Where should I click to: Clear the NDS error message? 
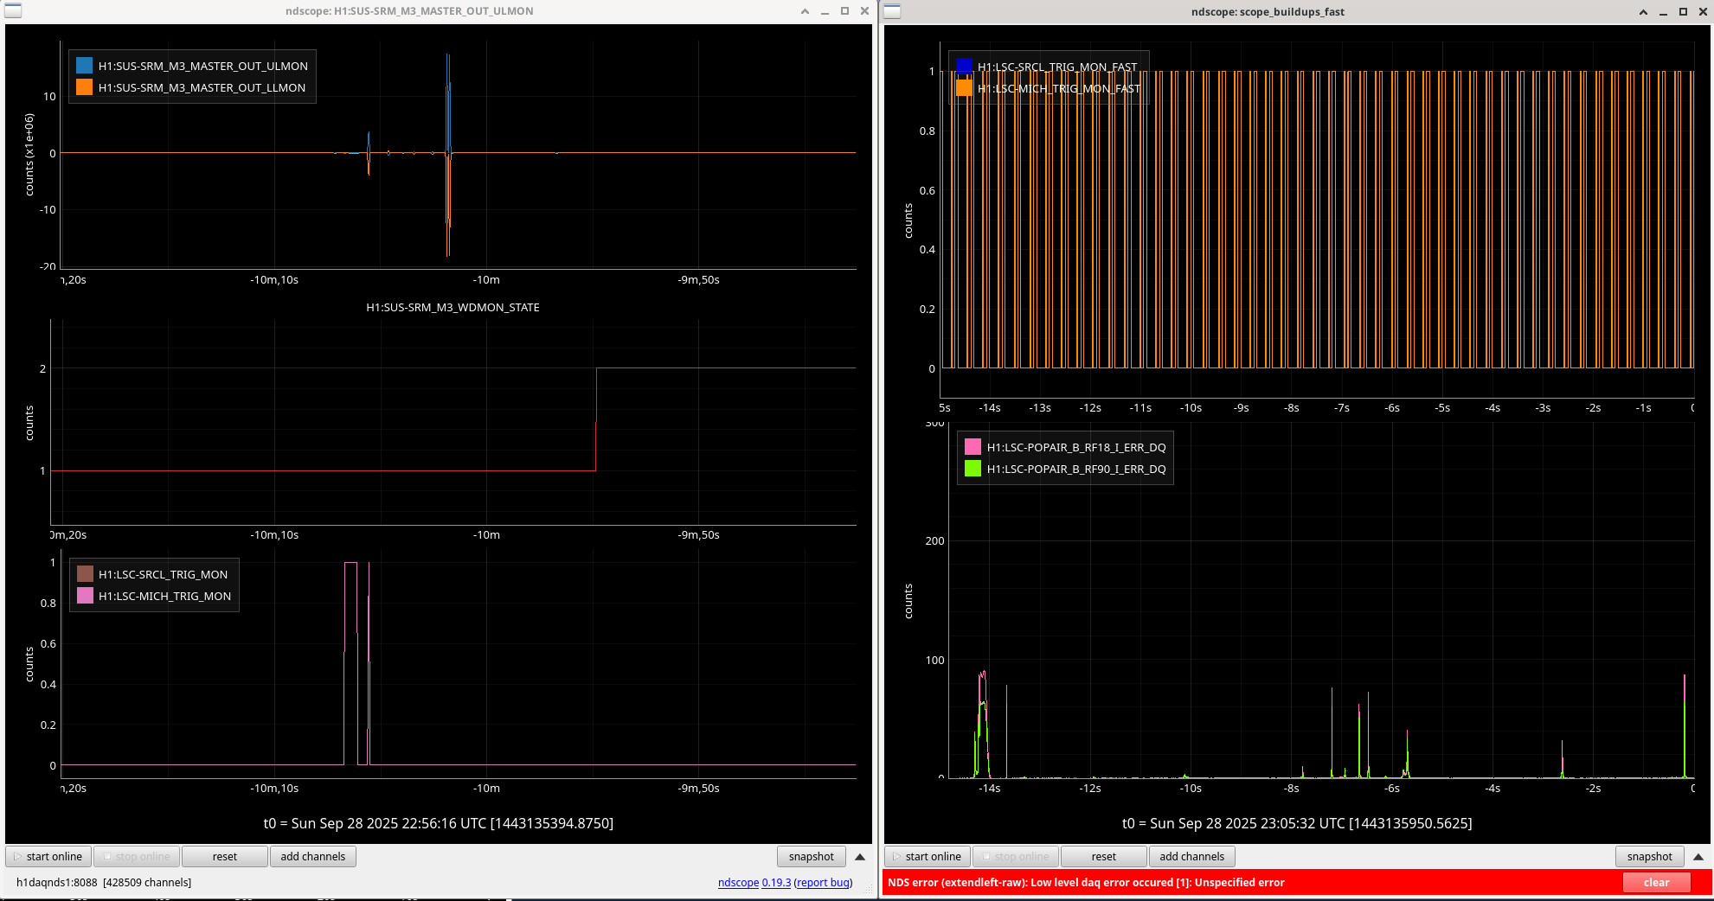(x=1656, y=883)
